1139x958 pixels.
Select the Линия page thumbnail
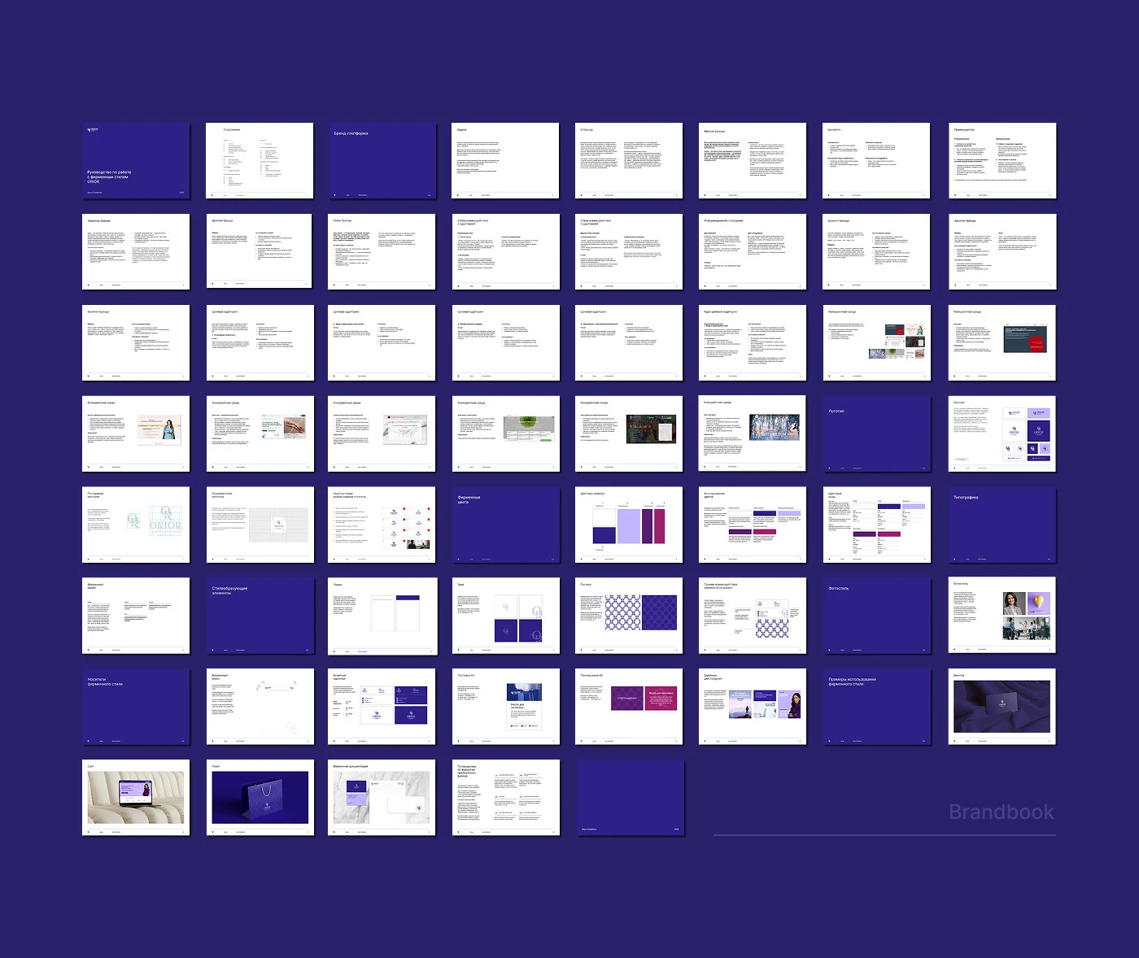coord(383,616)
